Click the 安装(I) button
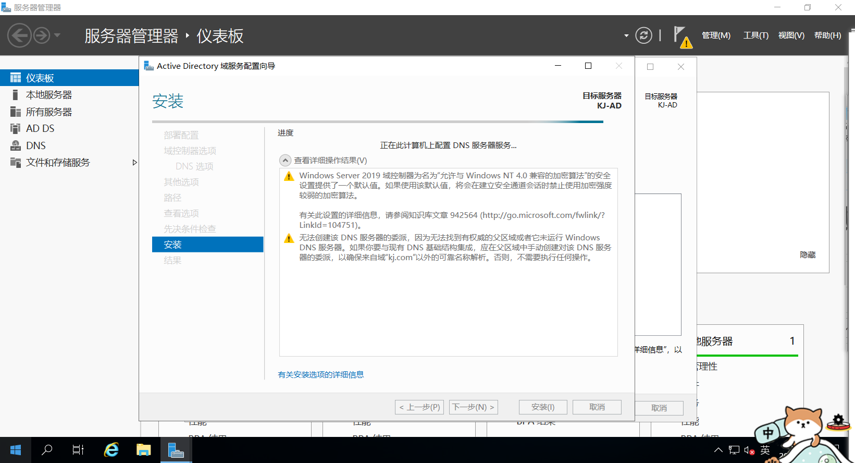This screenshot has width=855, height=463. pyautogui.click(x=543, y=407)
